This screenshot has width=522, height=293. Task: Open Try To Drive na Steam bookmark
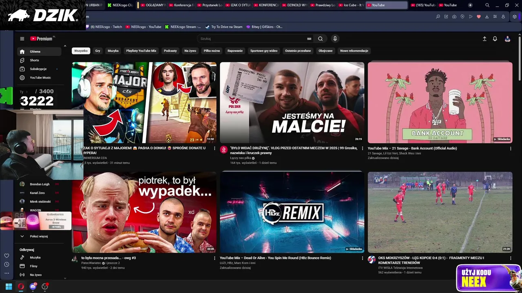223,27
